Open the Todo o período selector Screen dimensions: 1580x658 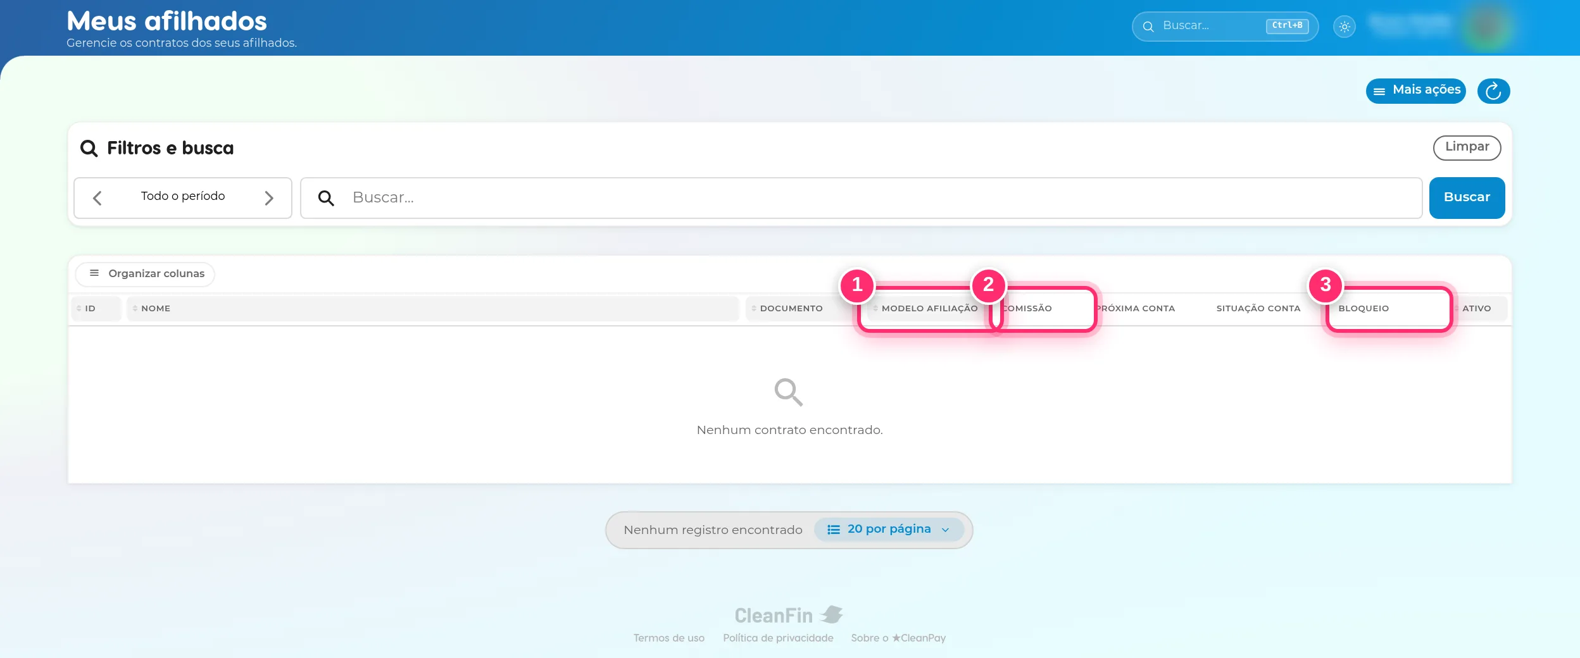(x=183, y=196)
